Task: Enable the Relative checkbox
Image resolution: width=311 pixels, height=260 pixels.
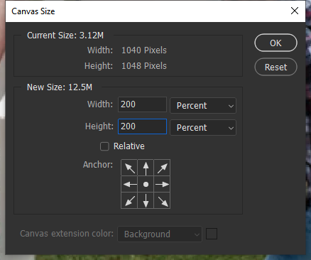Action: click(104, 146)
